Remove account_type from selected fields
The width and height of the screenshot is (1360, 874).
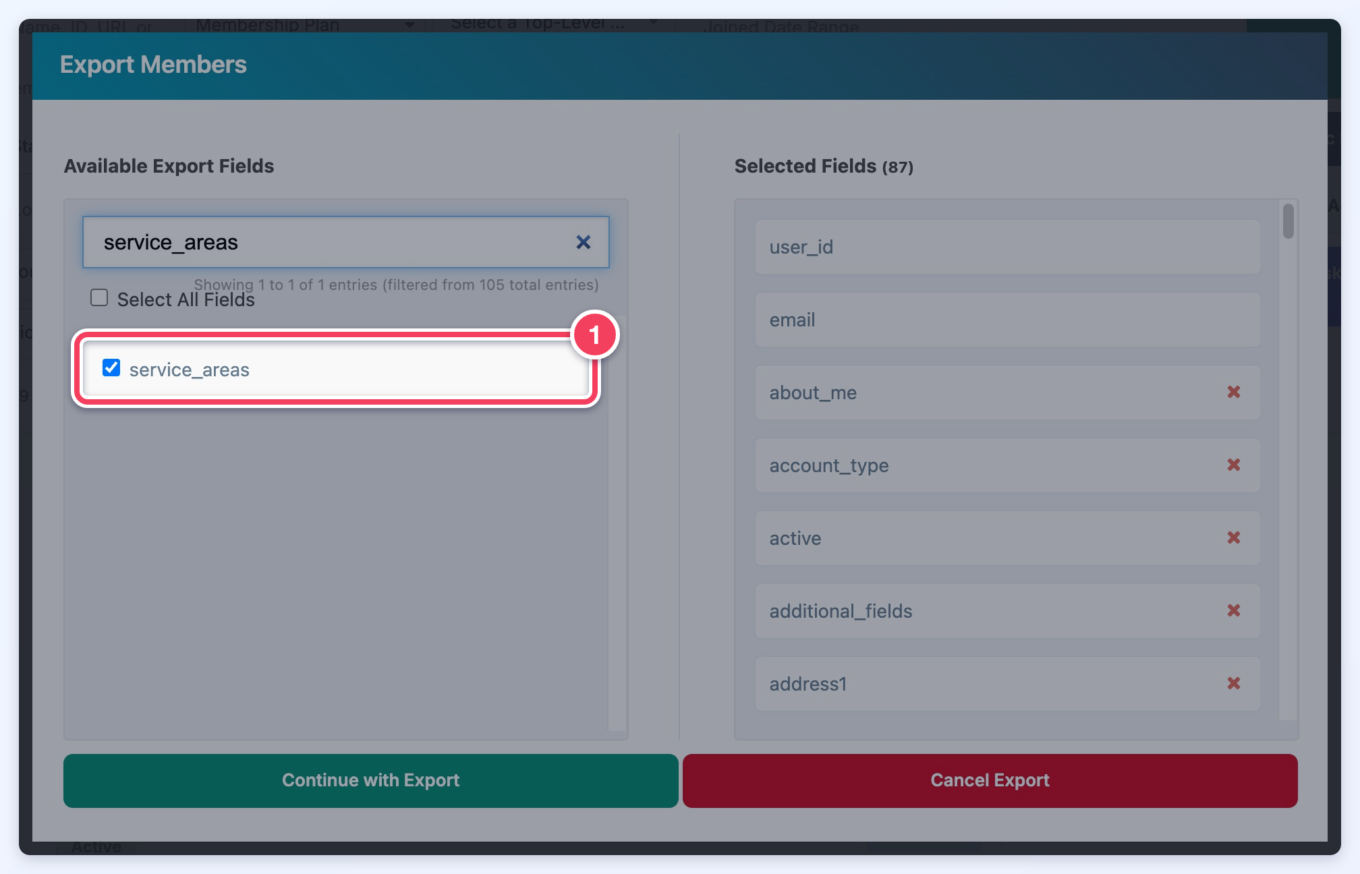point(1234,465)
